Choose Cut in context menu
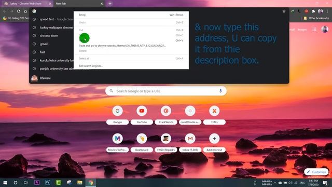Screen dimensions: 332x187 [x=131, y=30]
